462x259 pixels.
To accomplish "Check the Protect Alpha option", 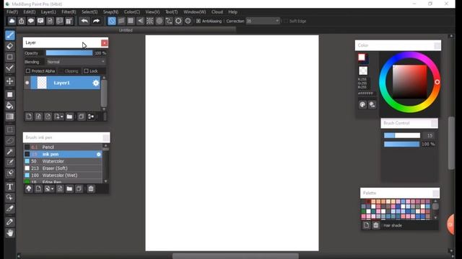I will coord(28,71).
